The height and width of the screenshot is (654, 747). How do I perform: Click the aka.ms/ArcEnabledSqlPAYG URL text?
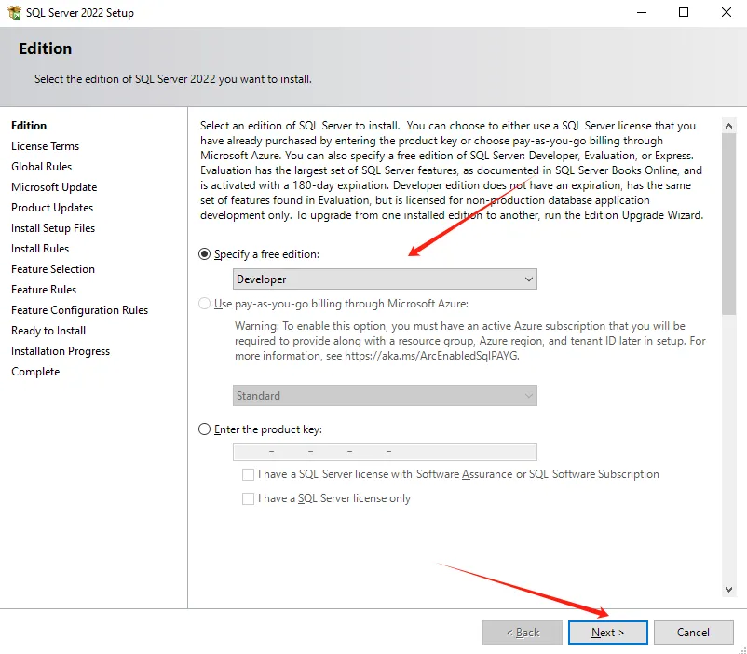pos(431,356)
